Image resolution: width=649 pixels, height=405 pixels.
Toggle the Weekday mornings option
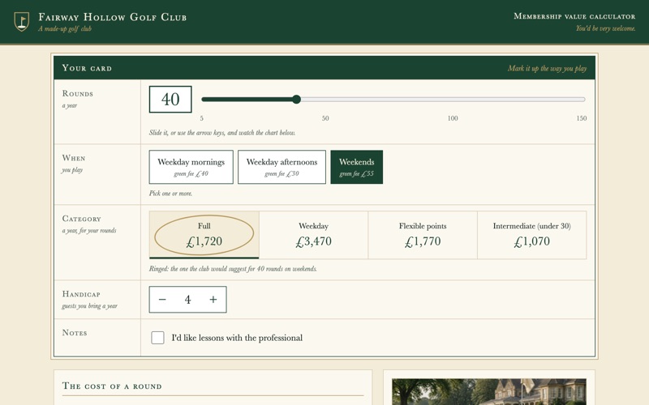click(x=191, y=167)
